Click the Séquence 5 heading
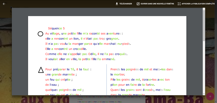This screenshot has height=103, width=217. (x=56, y=29)
